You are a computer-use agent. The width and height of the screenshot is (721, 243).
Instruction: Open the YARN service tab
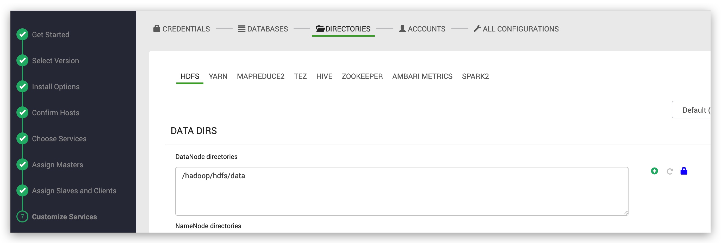pyautogui.click(x=218, y=76)
